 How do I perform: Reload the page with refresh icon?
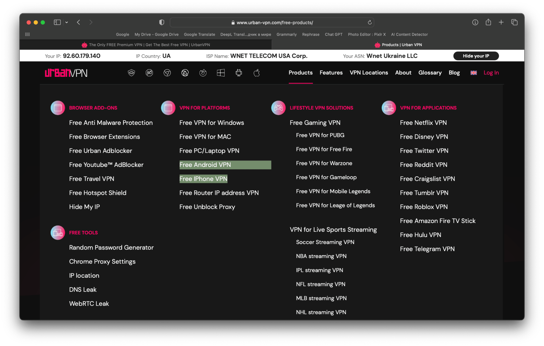370,22
